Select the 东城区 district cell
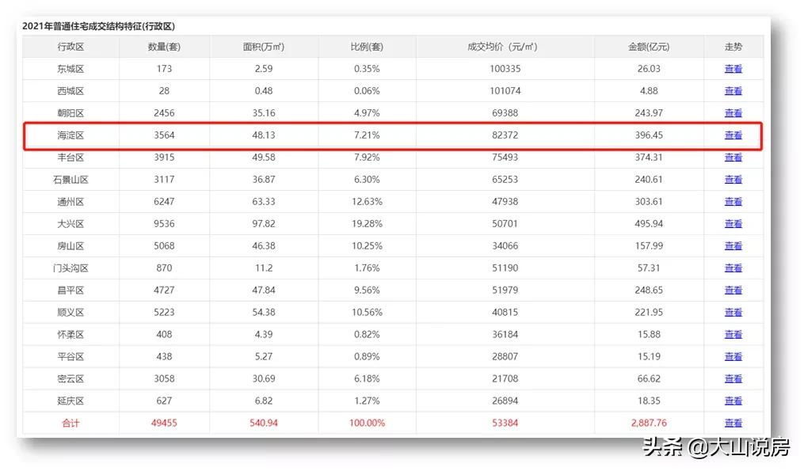 coord(70,69)
